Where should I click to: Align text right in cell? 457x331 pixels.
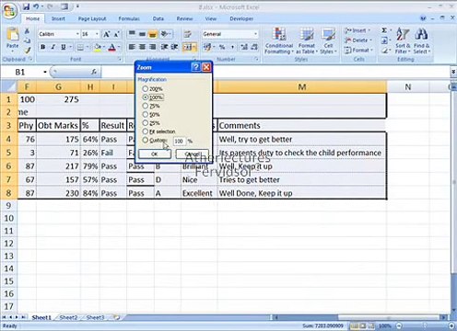[152, 47]
